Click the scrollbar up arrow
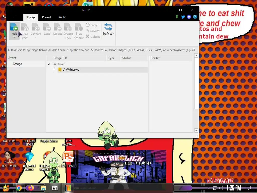Image resolution: width=257 pixels, height=193 pixels. [196, 56]
